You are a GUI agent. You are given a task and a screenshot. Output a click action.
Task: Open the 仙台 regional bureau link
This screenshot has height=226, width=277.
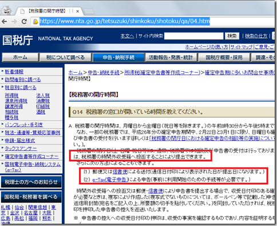[x=19, y=207]
